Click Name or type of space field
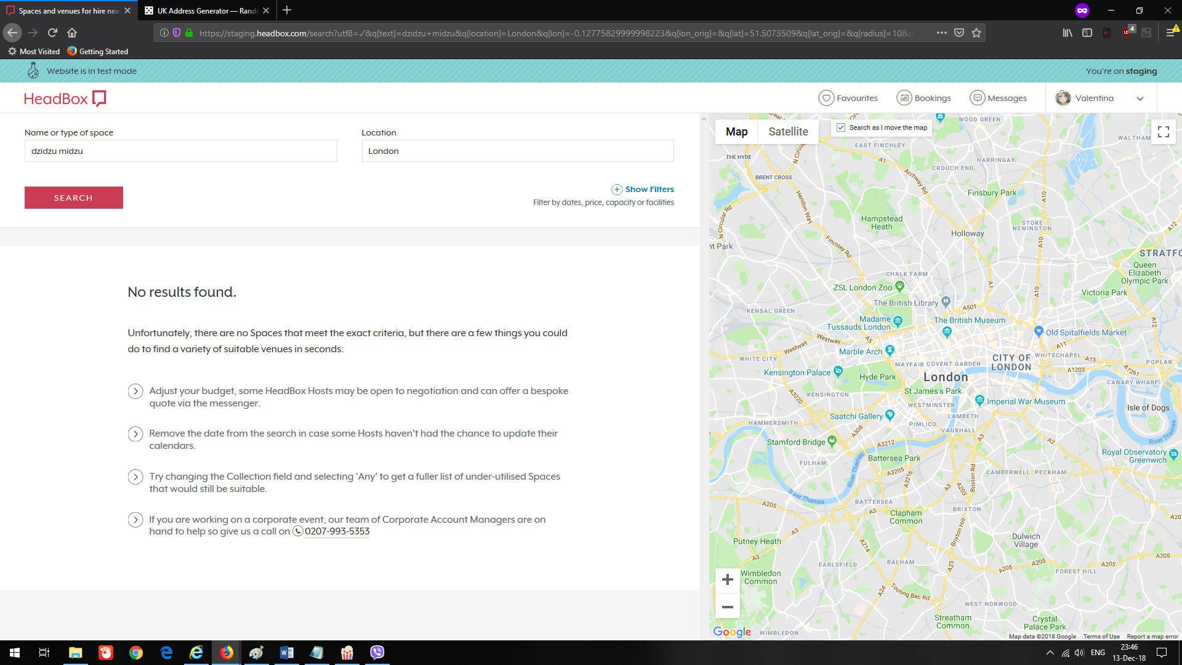The image size is (1182, 665). tap(180, 151)
